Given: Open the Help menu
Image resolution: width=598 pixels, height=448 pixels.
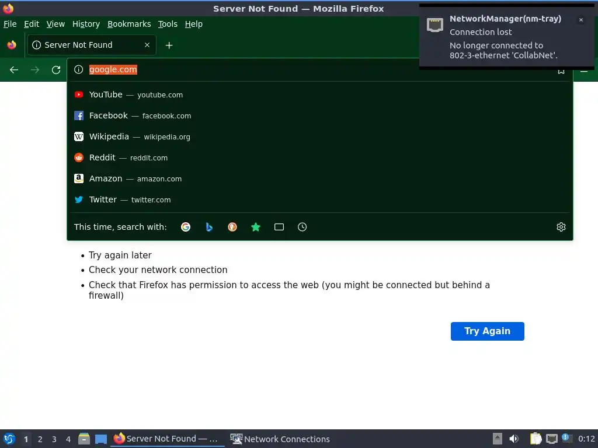Looking at the screenshot, I should (x=194, y=24).
